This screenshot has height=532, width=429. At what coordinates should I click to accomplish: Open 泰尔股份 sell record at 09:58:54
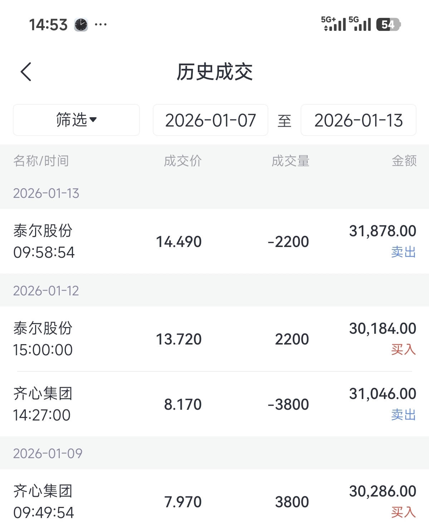point(214,241)
